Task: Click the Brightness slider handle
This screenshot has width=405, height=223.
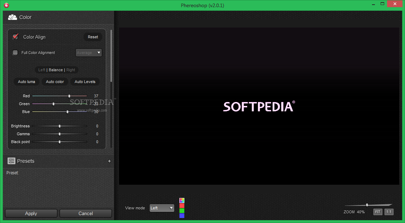Action: pos(60,126)
